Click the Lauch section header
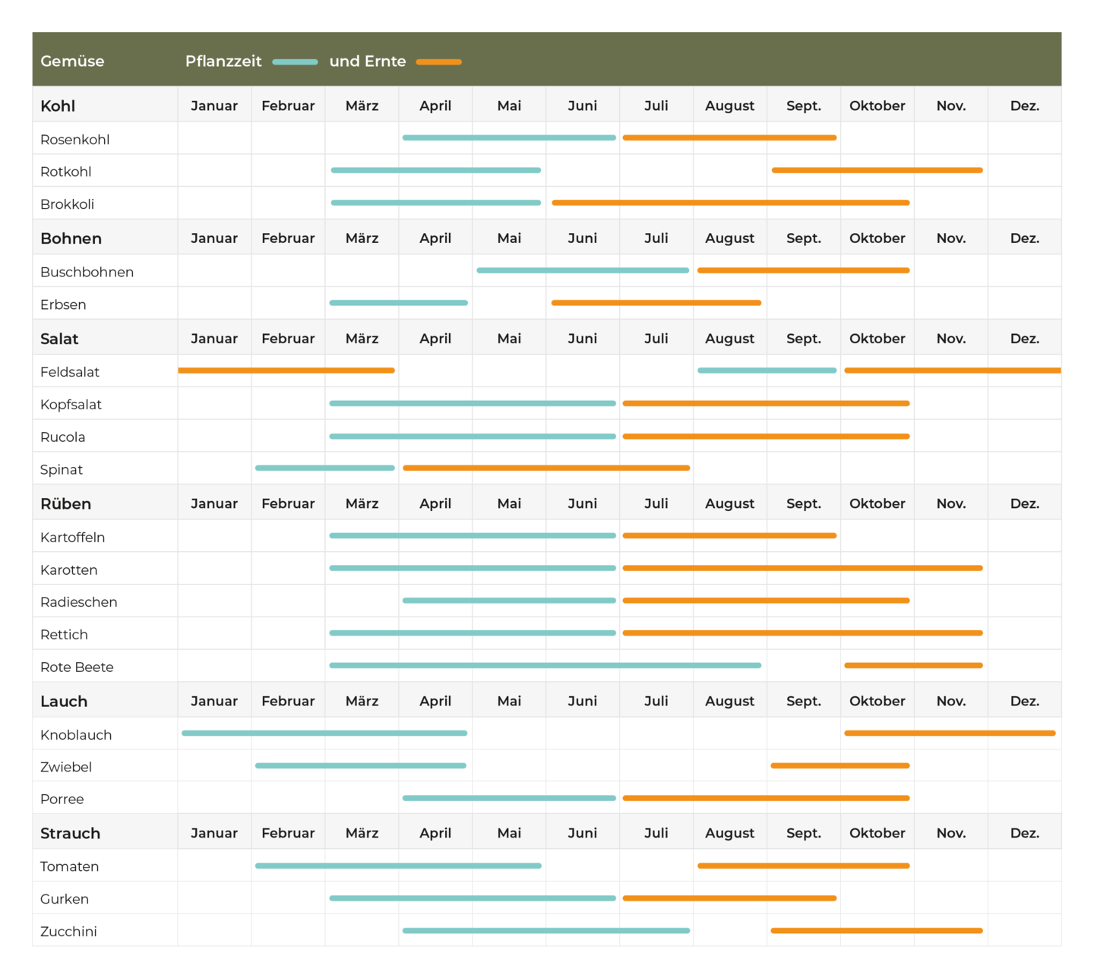Screen dimensions: 1094x978 tap(64, 702)
